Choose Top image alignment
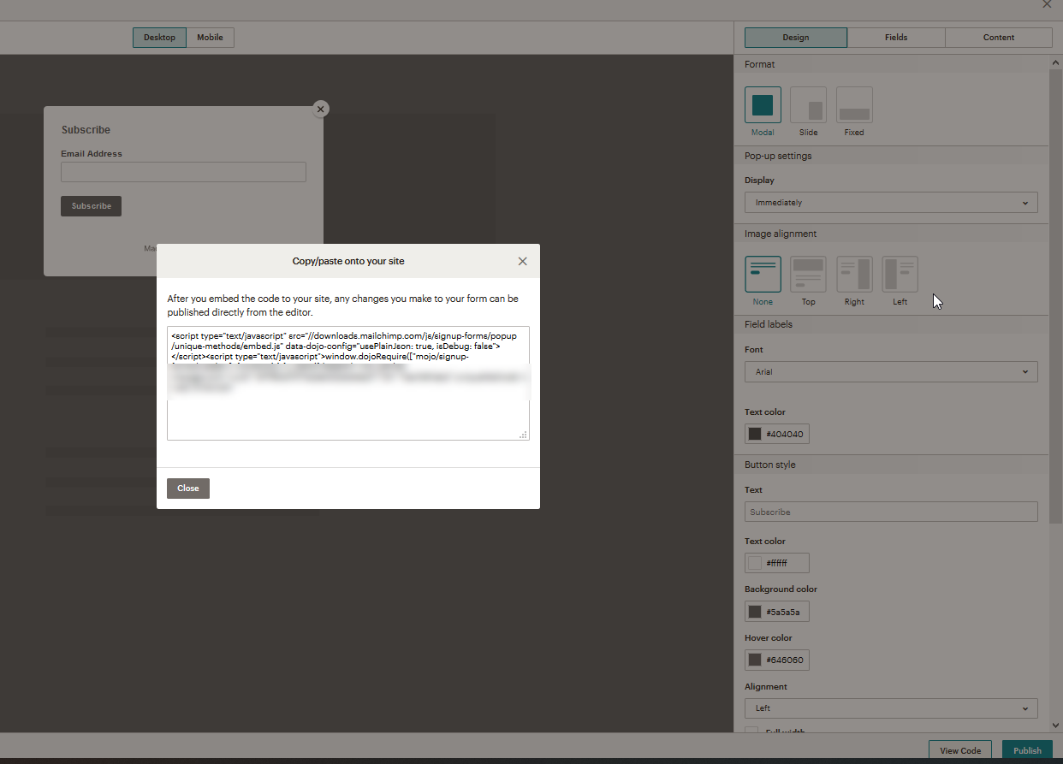 pyautogui.click(x=809, y=274)
